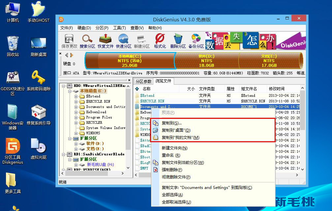Open the 分区(P) menu

click(102, 28)
